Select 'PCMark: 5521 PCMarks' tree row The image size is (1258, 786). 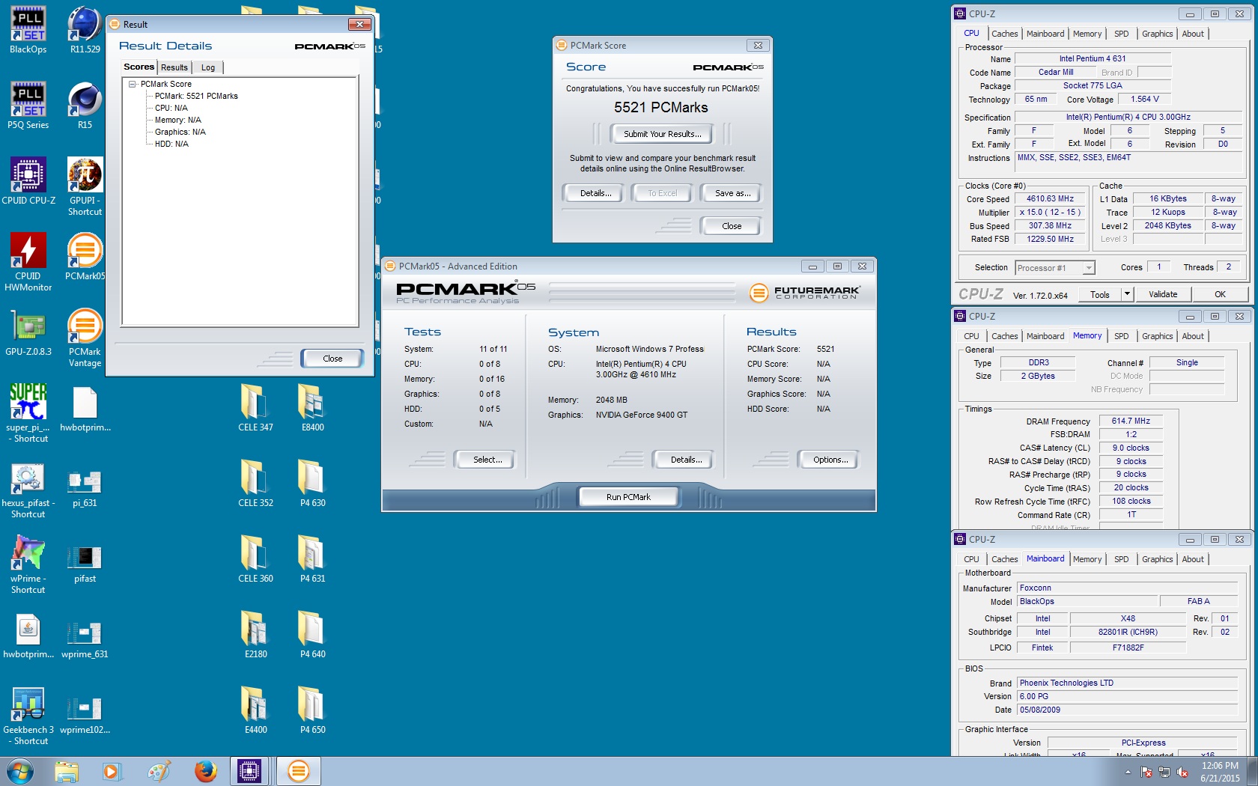coord(196,96)
